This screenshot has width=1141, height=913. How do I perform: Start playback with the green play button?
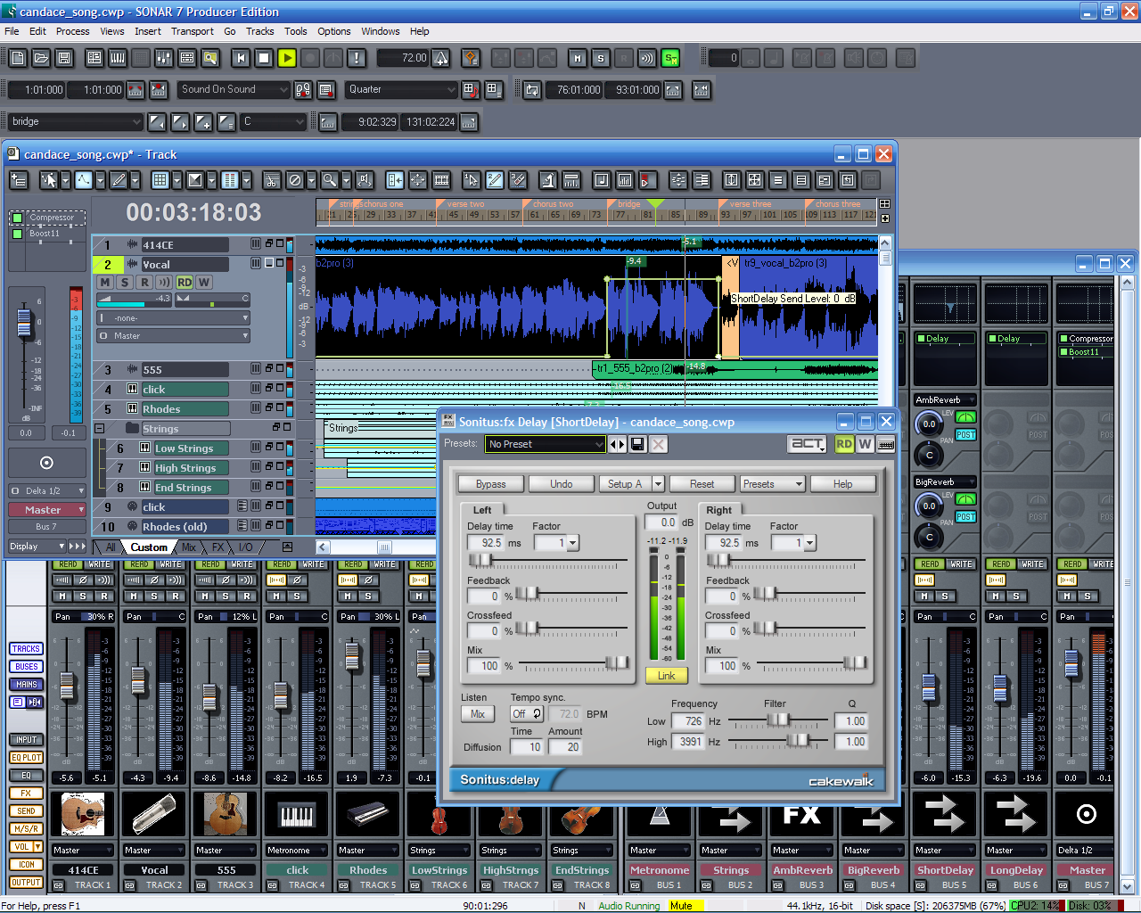[287, 58]
